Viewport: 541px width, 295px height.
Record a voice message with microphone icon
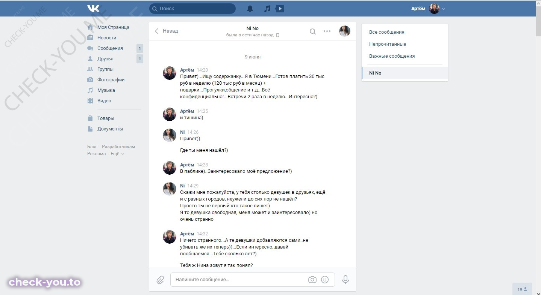click(x=345, y=280)
